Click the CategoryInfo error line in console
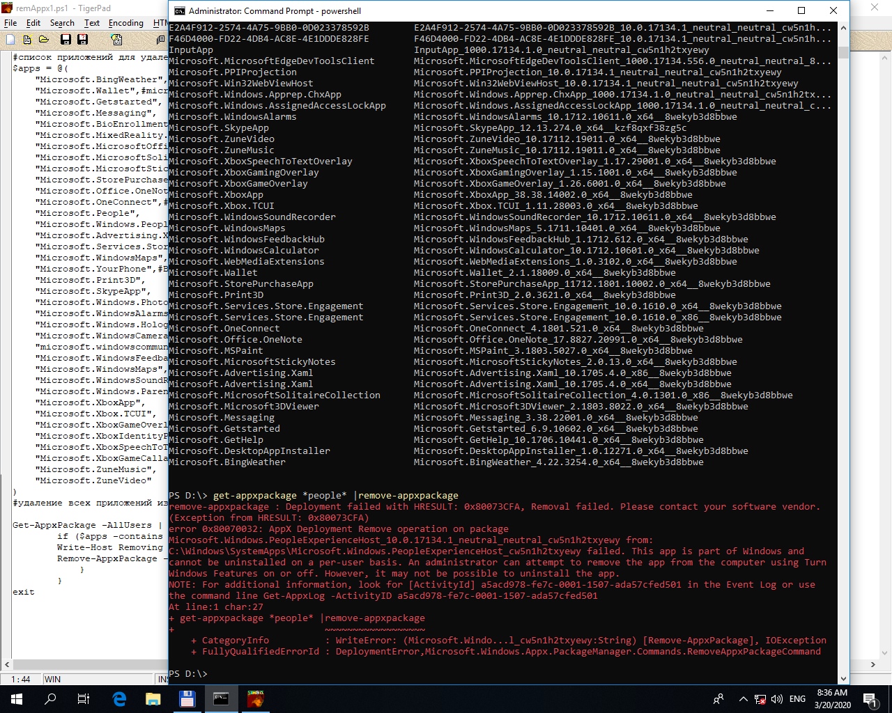 [509, 640]
